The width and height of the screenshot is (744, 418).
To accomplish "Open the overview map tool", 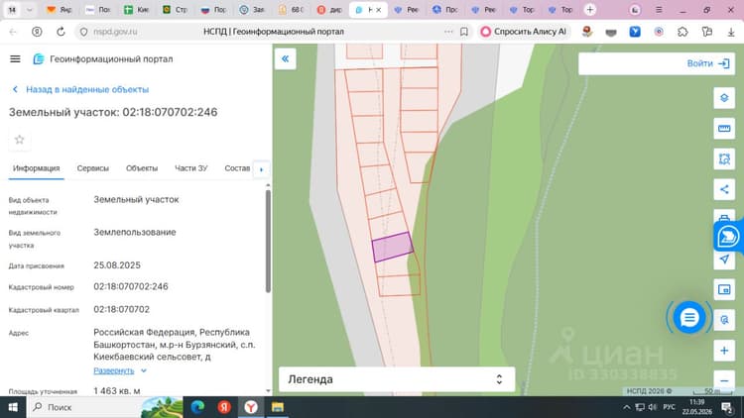I will click(x=724, y=289).
